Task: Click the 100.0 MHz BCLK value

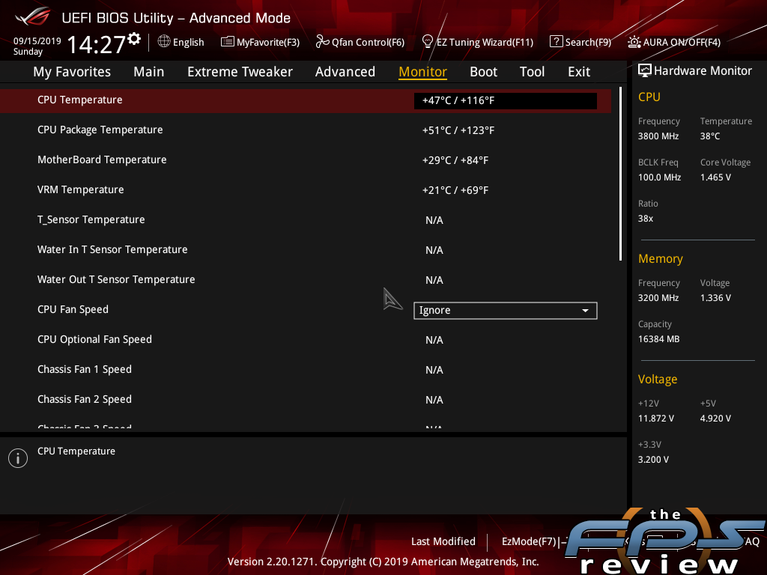Action: [659, 177]
